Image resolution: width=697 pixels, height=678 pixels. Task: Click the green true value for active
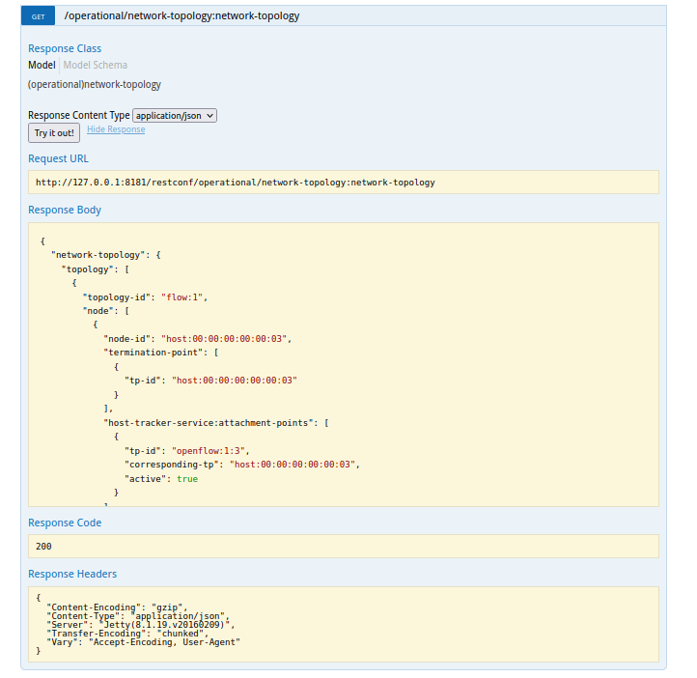(187, 478)
